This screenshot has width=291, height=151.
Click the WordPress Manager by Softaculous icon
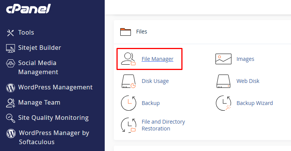(x=11, y=134)
